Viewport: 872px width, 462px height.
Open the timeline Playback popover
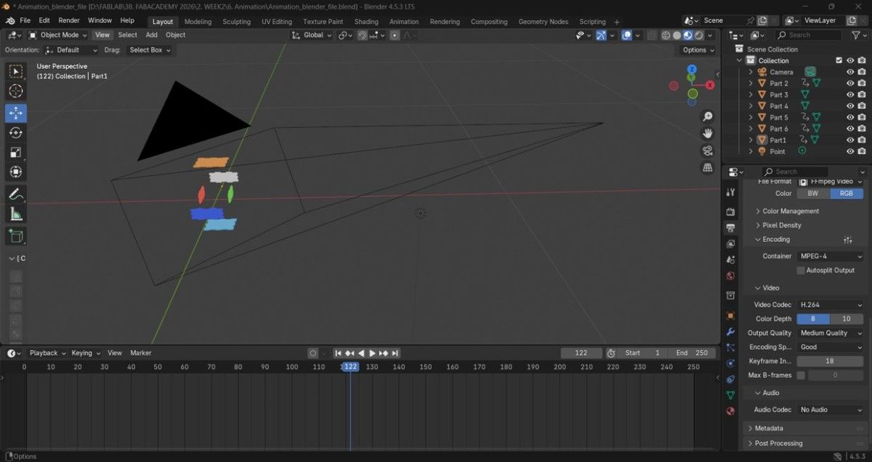tap(47, 353)
